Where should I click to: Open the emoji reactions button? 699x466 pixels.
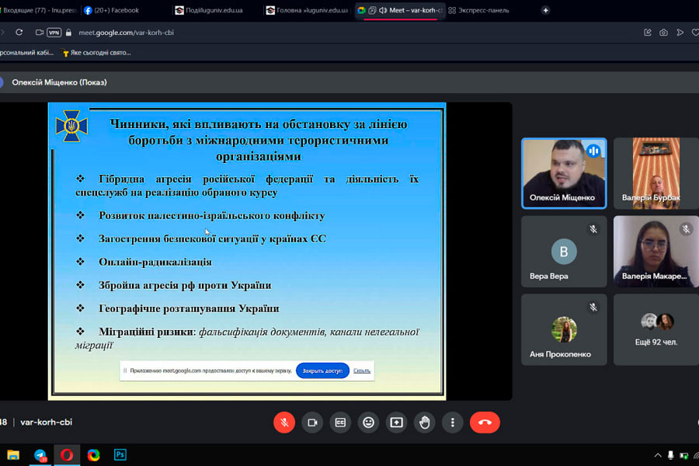pyautogui.click(x=368, y=423)
